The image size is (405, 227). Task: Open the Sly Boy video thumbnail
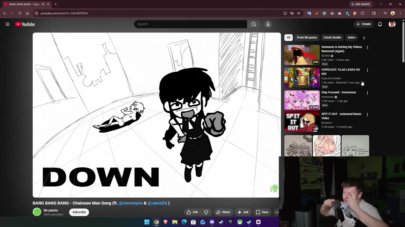[302, 55]
